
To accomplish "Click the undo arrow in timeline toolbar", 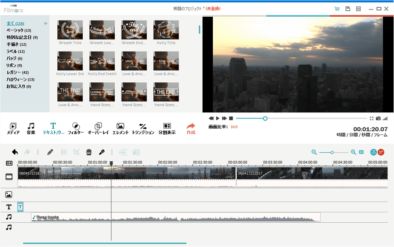I will tap(15, 152).
